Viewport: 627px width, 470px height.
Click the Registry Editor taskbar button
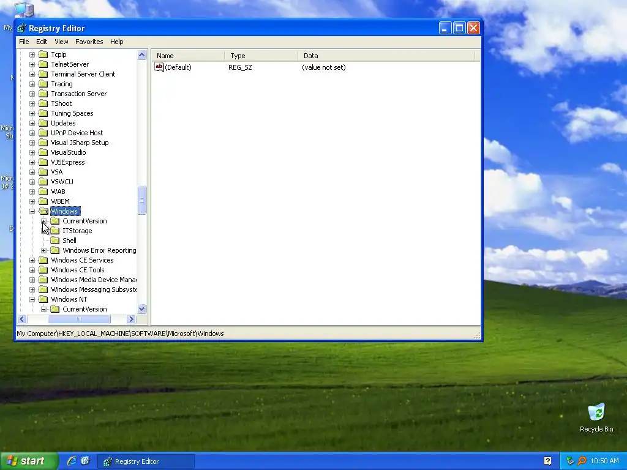146,461
